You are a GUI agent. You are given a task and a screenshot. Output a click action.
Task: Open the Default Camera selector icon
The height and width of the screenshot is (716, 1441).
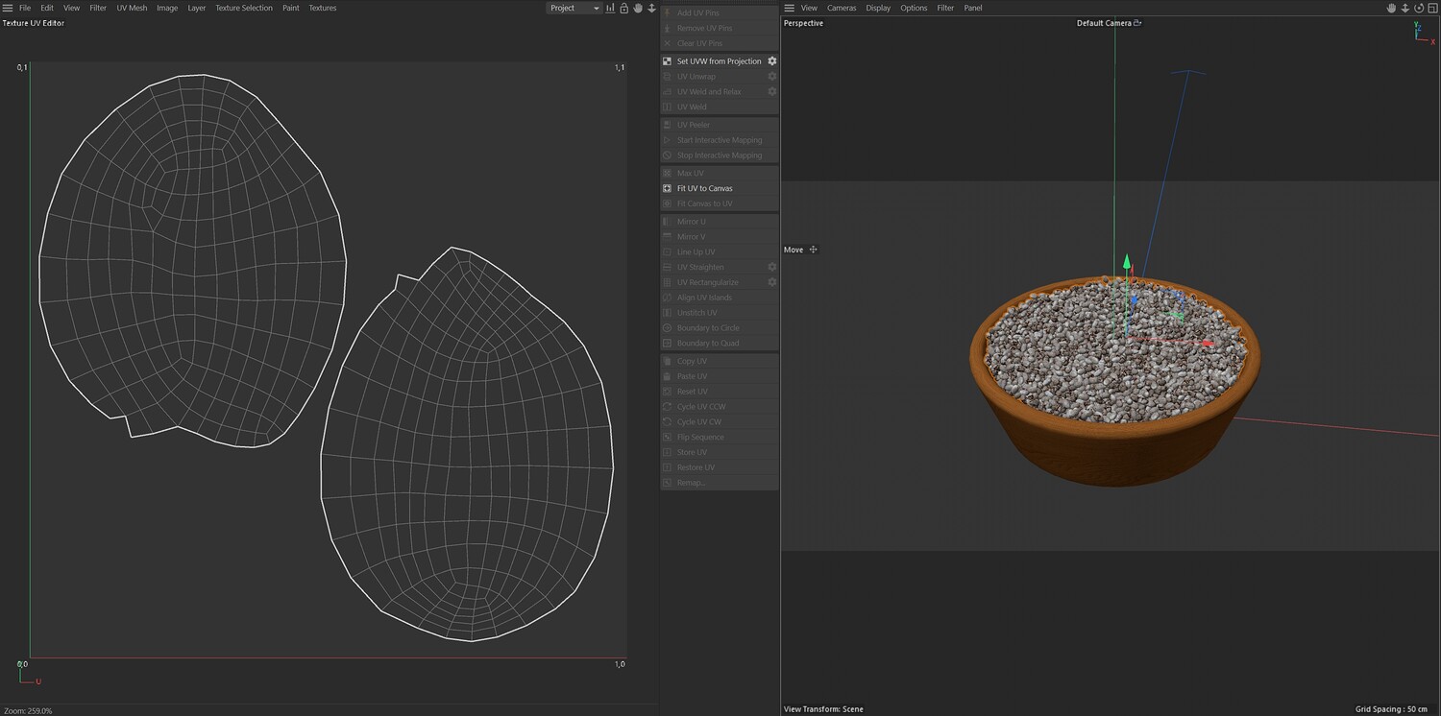pyautogui.click(x=1137, y=23)
